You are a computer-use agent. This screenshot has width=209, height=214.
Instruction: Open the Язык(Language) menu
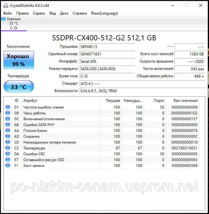pos(104,13)
